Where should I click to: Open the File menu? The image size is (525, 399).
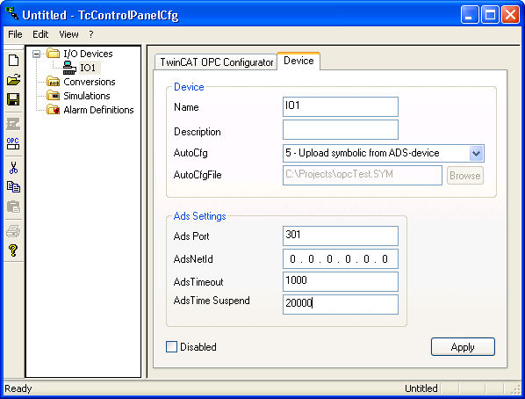15,34
